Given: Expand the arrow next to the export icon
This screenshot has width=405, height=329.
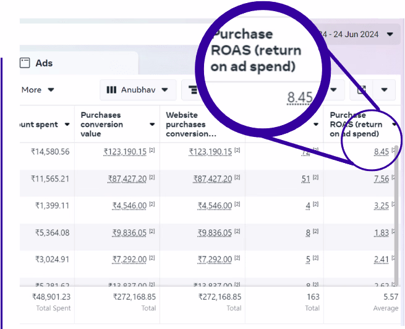Looking at the screenshot, I should 385,90.
